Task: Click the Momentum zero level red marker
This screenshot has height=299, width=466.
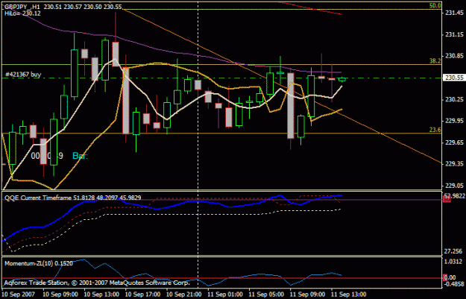Action: [445, 277]
